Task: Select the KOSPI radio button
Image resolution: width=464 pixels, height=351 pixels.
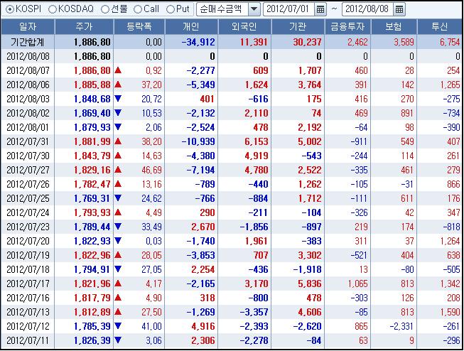Action: coord(9,9)
